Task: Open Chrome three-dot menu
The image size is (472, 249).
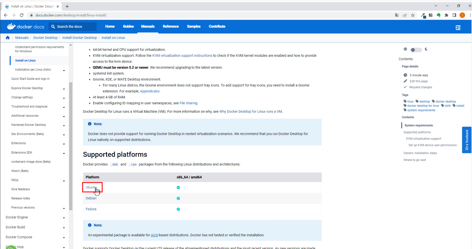Action: [x=470, y=15]
